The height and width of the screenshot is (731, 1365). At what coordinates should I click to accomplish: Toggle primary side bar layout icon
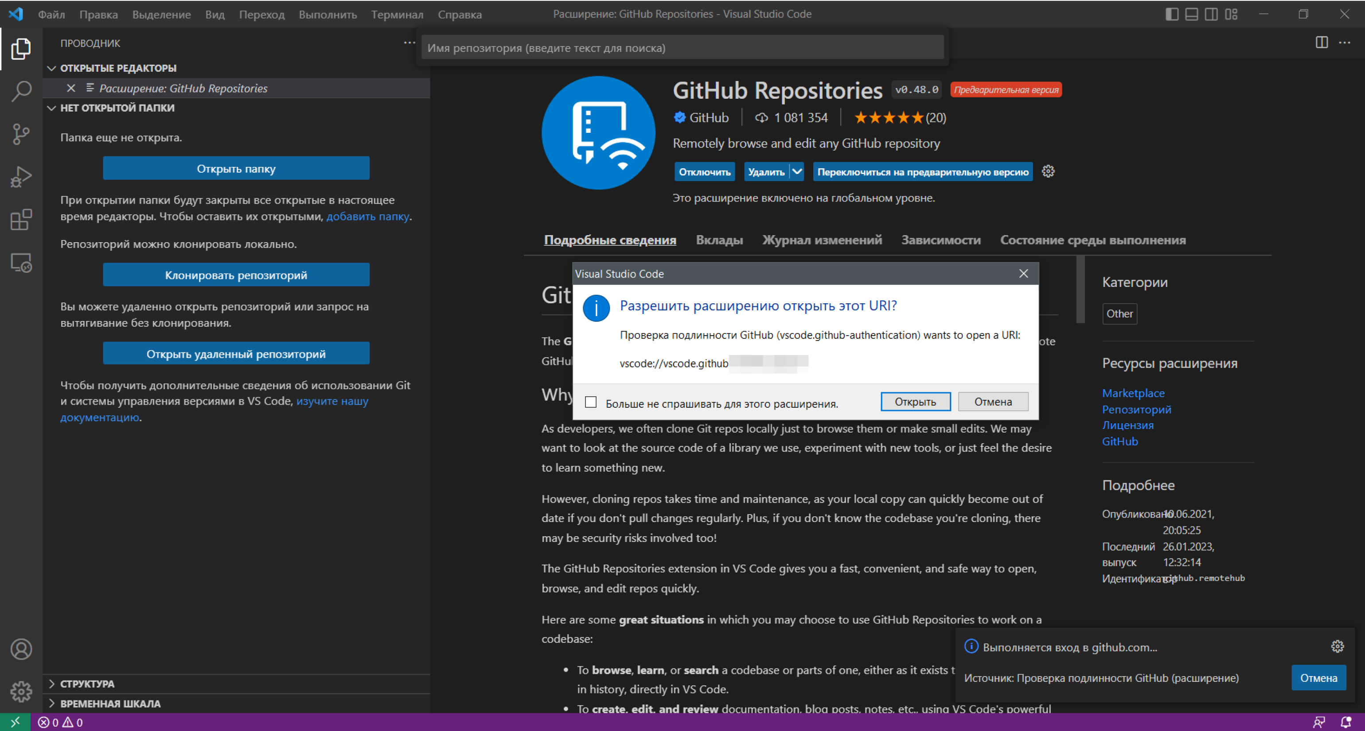pos(1172,14)
